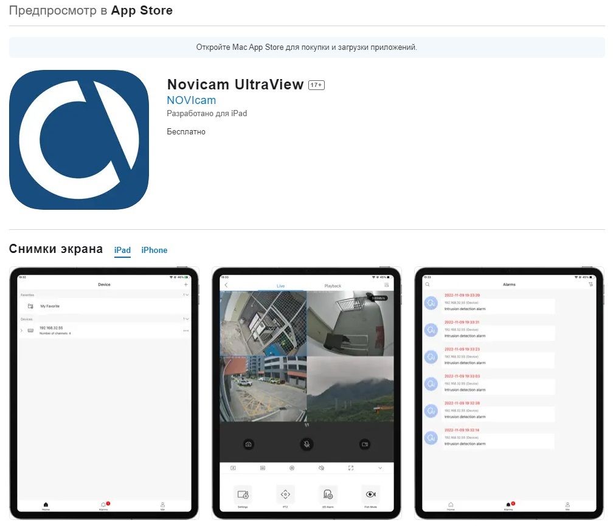This screenshot has height=526, width=616.
Task: Tap the pause-all circular icon
Action: point(292,468)
